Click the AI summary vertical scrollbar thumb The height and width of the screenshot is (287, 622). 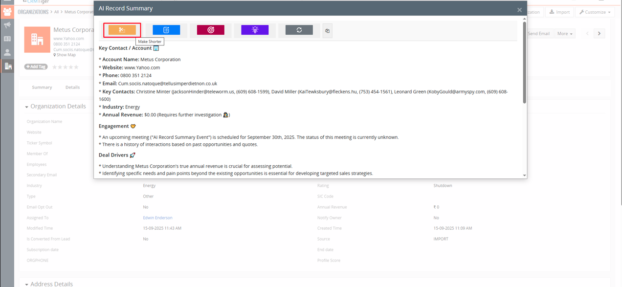(x=525, y=62)
